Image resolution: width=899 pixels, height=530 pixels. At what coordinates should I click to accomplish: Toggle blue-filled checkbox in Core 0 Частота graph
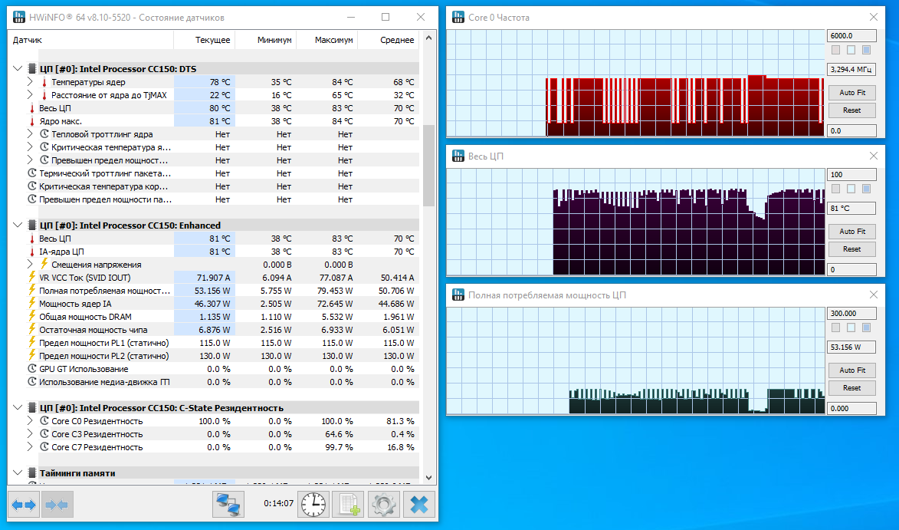tap(866, 51)
